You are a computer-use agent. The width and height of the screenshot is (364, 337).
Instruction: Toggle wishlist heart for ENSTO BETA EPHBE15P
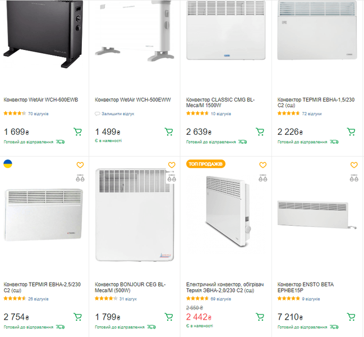click(x=353, y=165)
